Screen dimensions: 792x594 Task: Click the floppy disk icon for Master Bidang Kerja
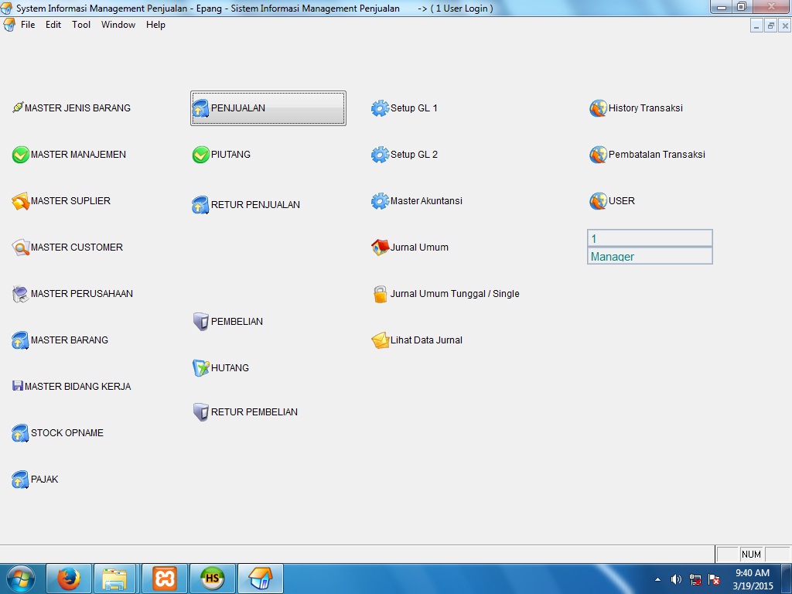coord(18,386)
